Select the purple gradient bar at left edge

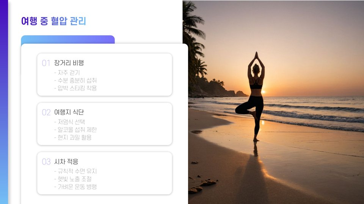click(x=4, y=102)
